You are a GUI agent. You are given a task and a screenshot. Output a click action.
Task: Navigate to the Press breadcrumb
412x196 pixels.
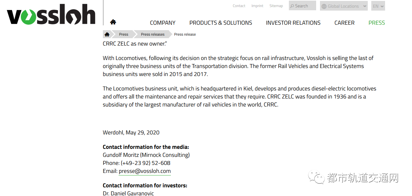pyautogui.click(x=123, y=34)
